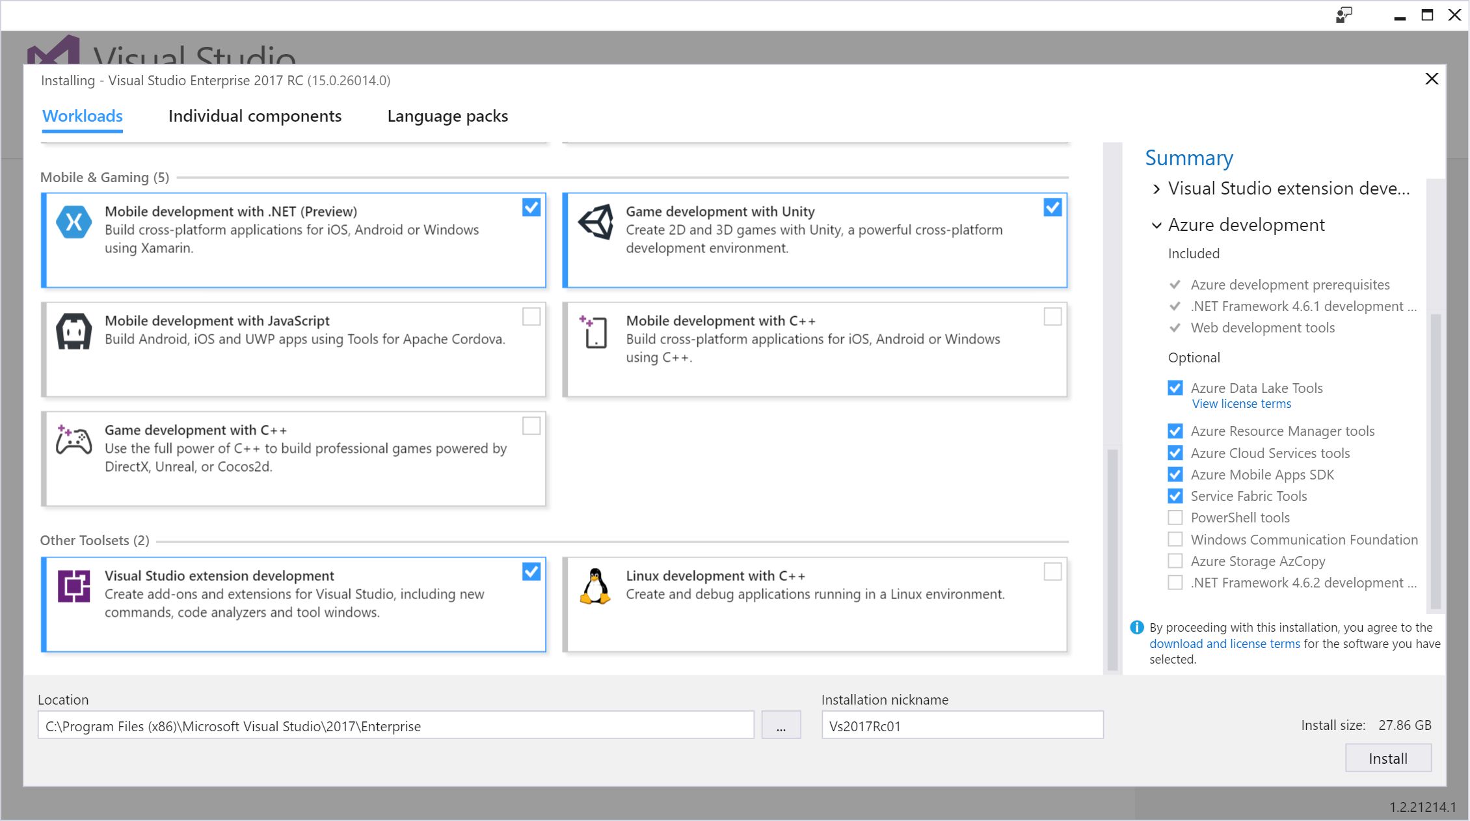Open download and license terms link
The image size is (1470, 821).
coord(1224,643)
